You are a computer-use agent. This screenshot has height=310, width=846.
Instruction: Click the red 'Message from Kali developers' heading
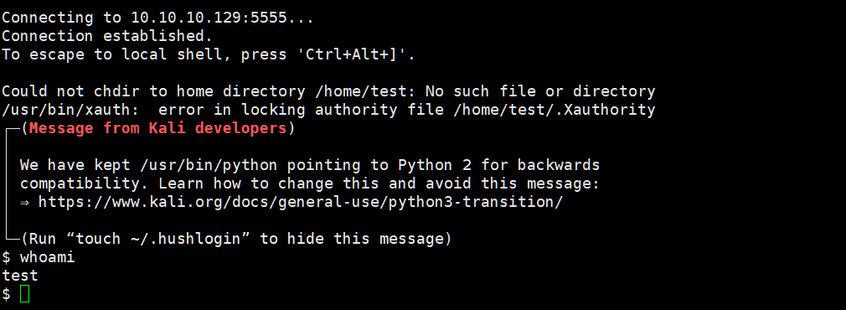157,128
